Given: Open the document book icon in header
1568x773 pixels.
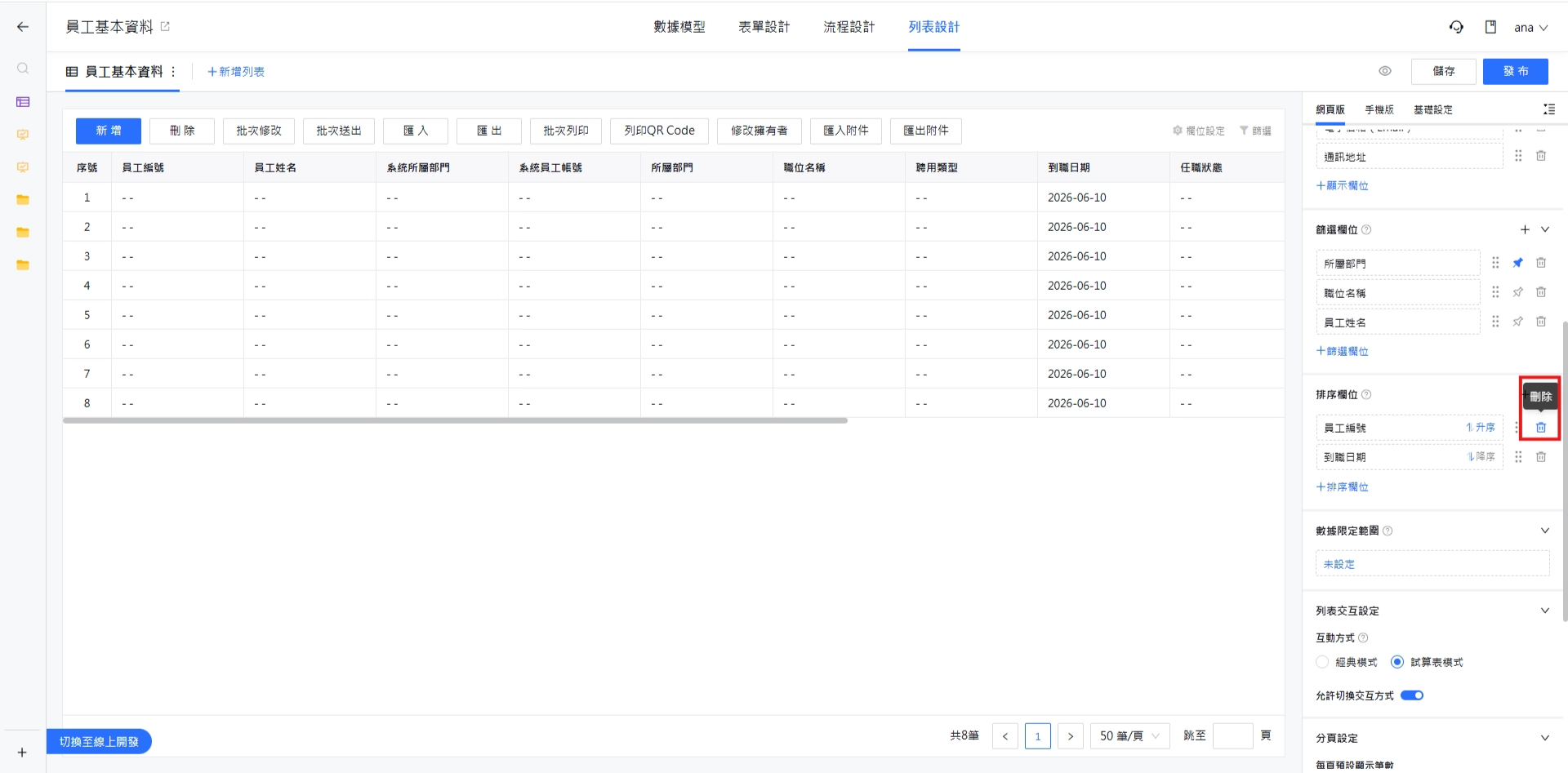Looking at the screenshot, I should click(1490, 27).
